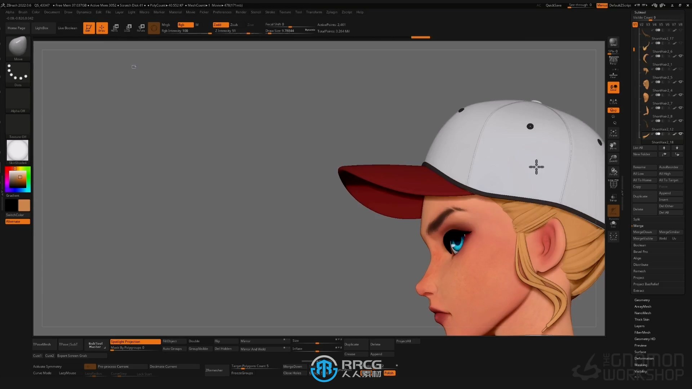The width and height of the screenshot is (692, 389).
Task: Open the Brush menu
Action: [x=23, y=12]
